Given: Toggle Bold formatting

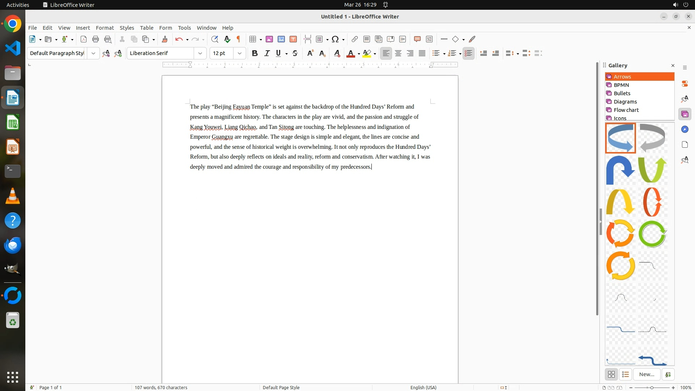Looking at the screenshot, I should pyautogui.click(x=255, y=53).
